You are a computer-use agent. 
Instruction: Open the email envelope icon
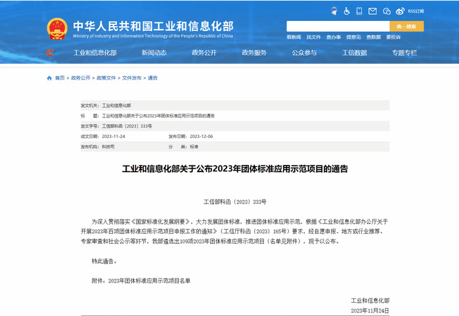click(x=373, y=11)
